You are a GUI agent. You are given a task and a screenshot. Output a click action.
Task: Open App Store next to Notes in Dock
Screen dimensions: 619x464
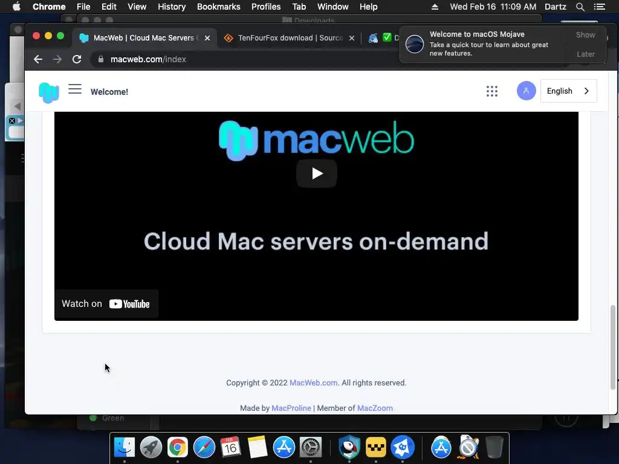(284, 448)
